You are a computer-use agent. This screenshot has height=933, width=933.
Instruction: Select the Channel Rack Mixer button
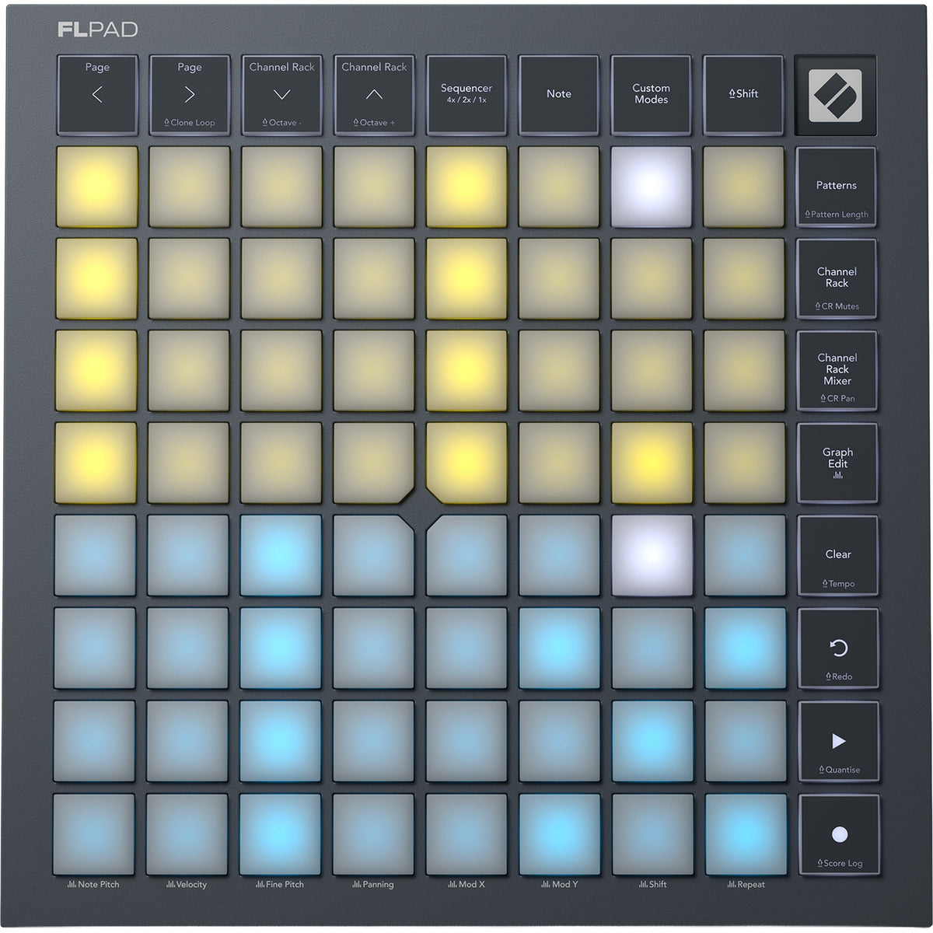837,371
